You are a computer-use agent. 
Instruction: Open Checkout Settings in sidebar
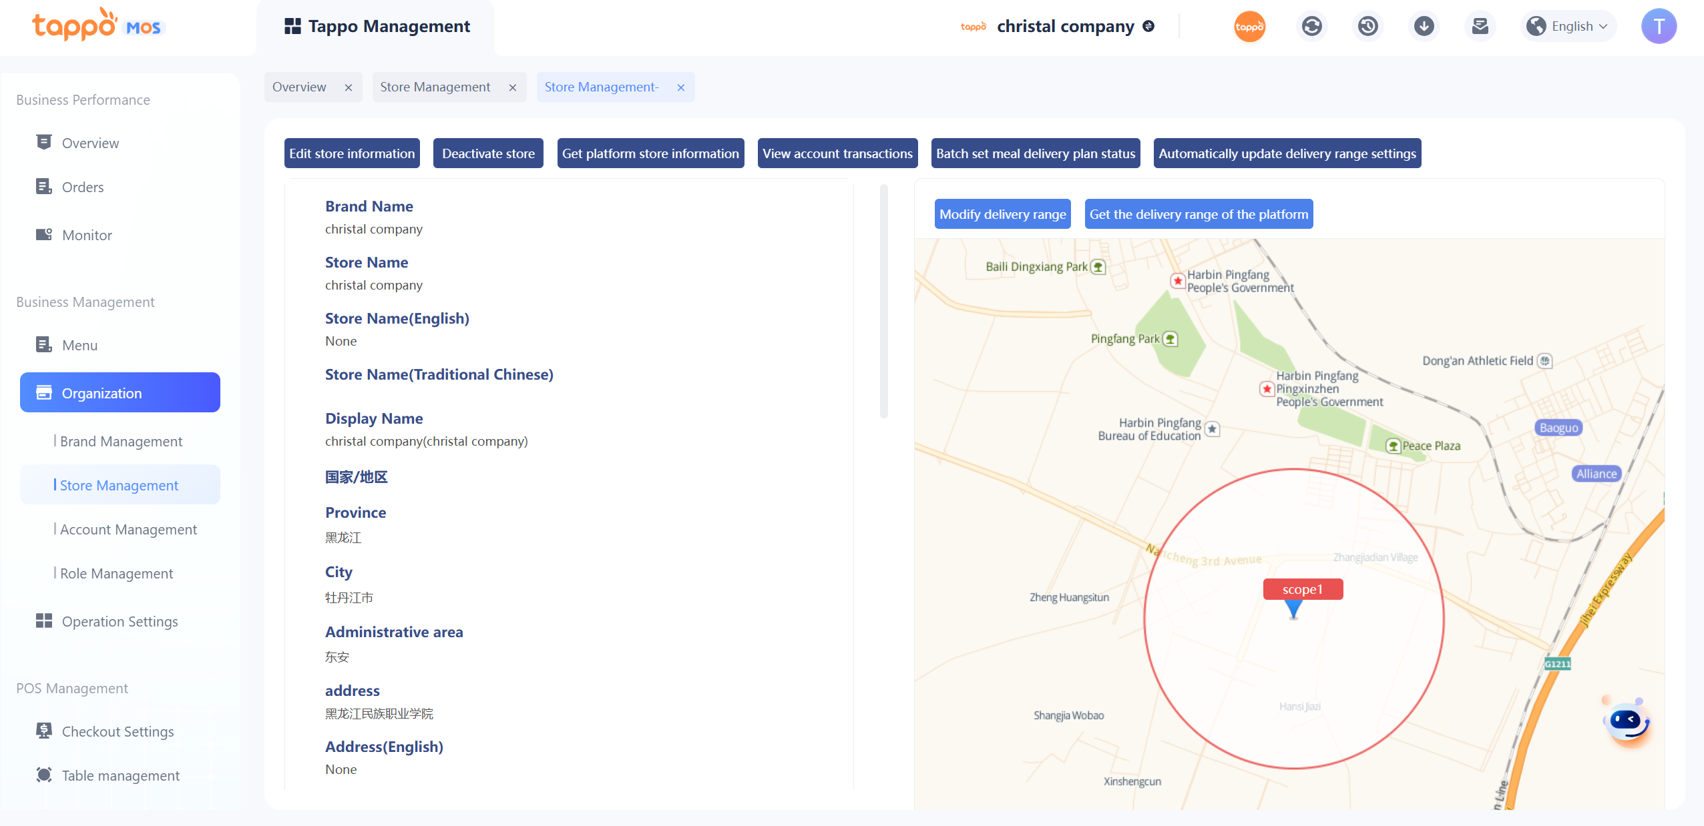tap(118, 732)
